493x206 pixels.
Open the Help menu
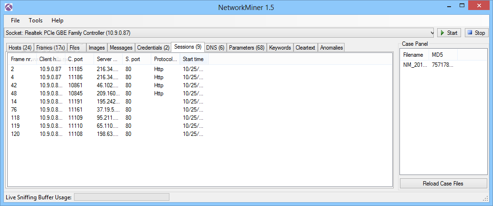tap(58, 21)
